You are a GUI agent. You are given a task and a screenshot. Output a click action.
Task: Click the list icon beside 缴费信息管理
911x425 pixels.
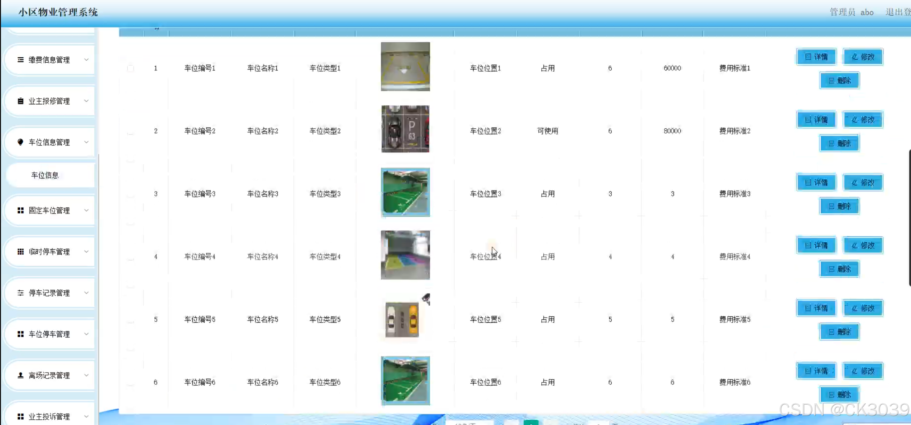(x=21, y=60)
